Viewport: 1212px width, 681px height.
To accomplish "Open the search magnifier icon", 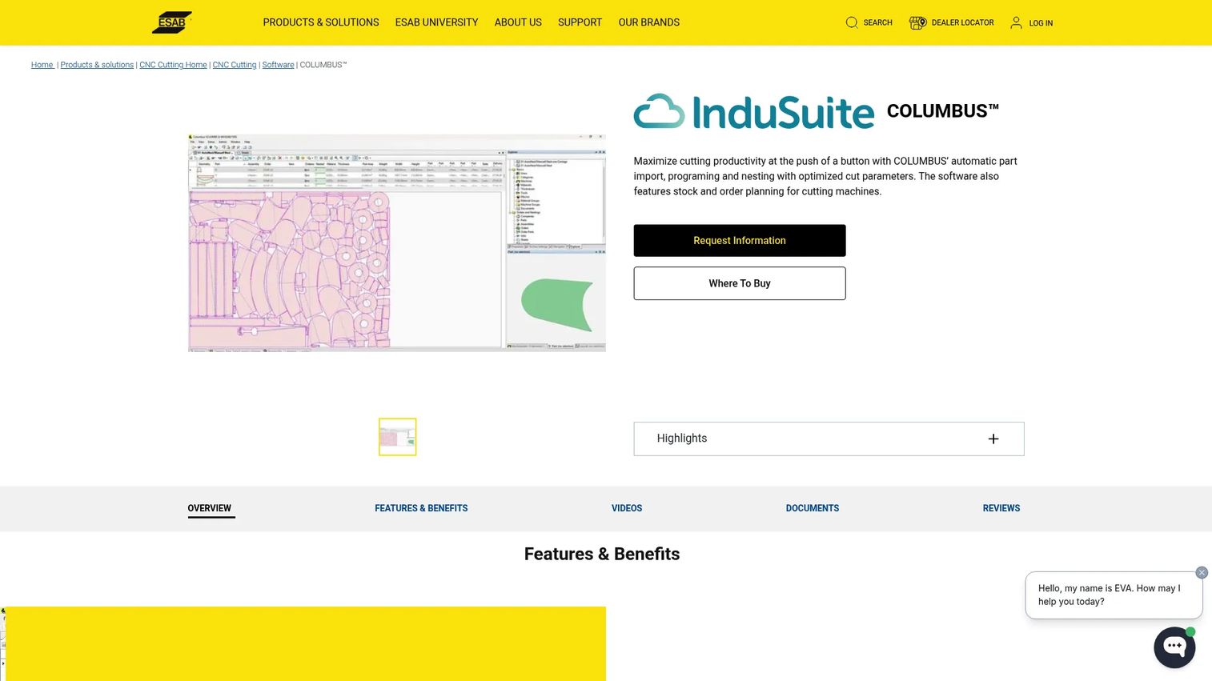I will [x=852, y=22].
